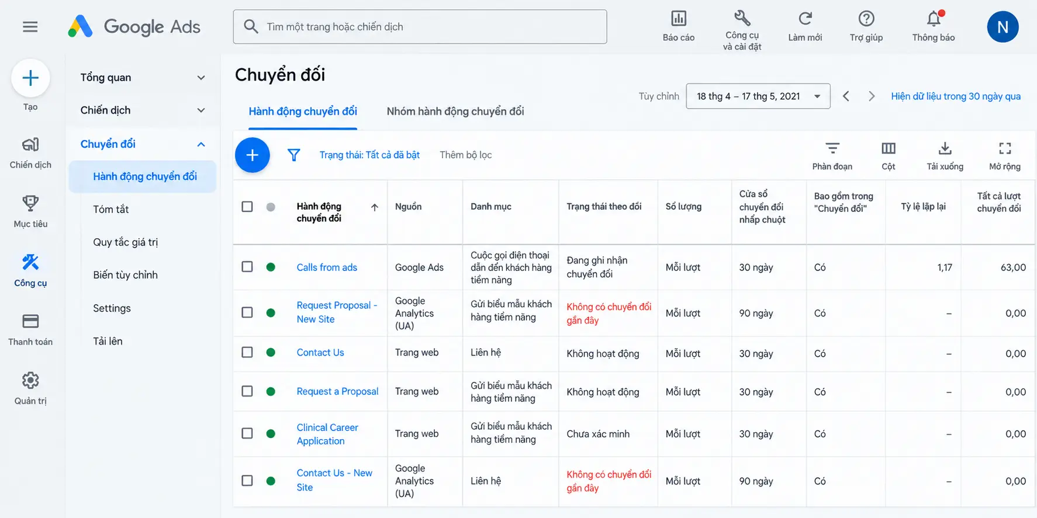Image resolution: width=1037 pixels, height=518 pixels.
Task: Go to previous date range
Action: click(x=846, y=96)
